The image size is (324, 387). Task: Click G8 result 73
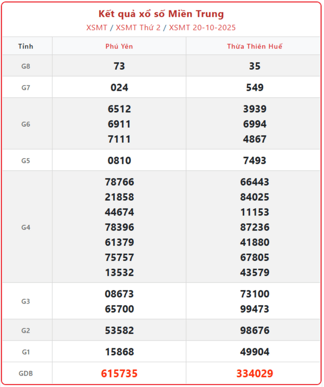pos(119,66)
